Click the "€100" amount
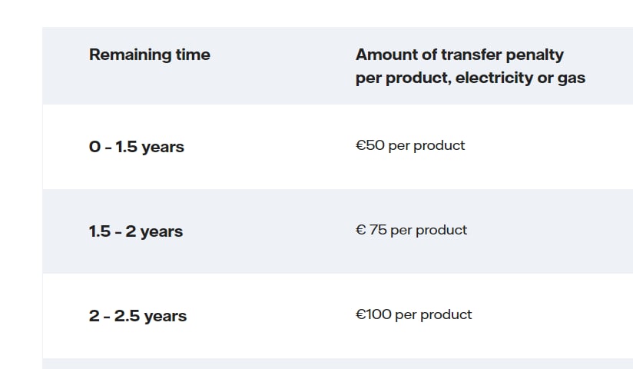The width and height of the screenshot is (633, 369). pyautogui.click(x=373, y=314)
